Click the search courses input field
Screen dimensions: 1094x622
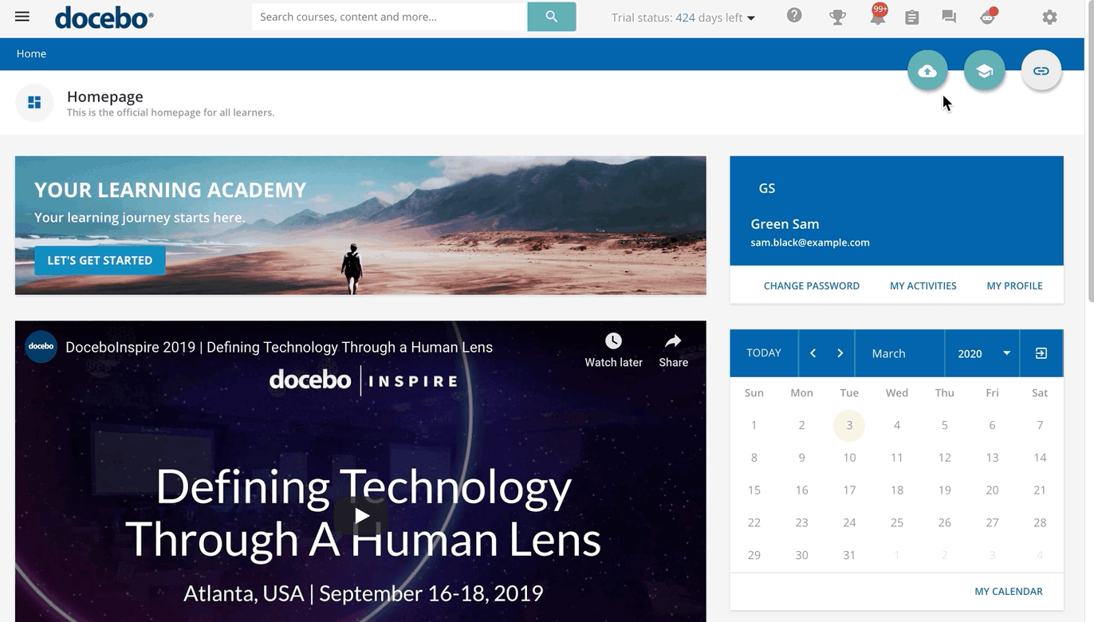click(x=389, y=17)
